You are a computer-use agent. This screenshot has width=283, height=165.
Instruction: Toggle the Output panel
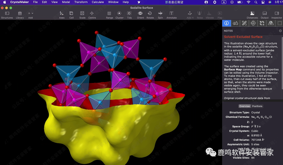tap(264, 13)
